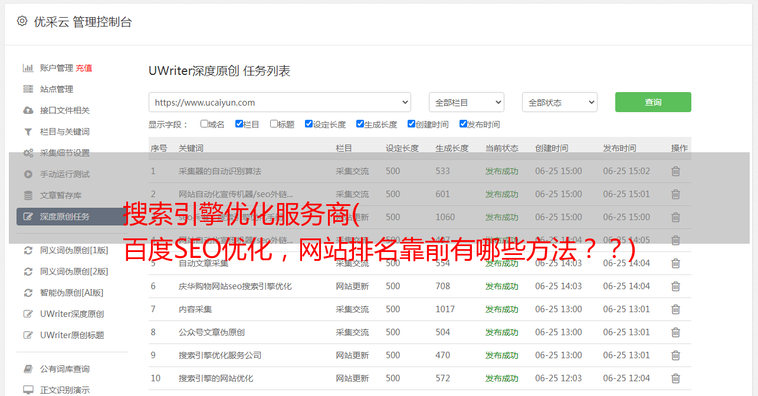This screenshot has height=396, width=758.
Task: Open 账户管理 in the sidebar
Action: [x=57, y=68]
